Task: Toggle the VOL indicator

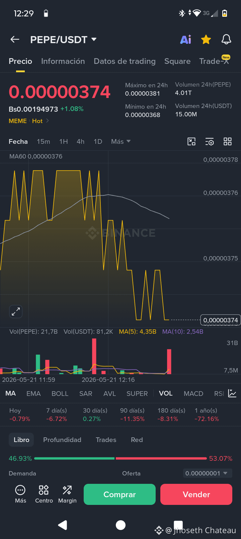Action: [166, 393]
